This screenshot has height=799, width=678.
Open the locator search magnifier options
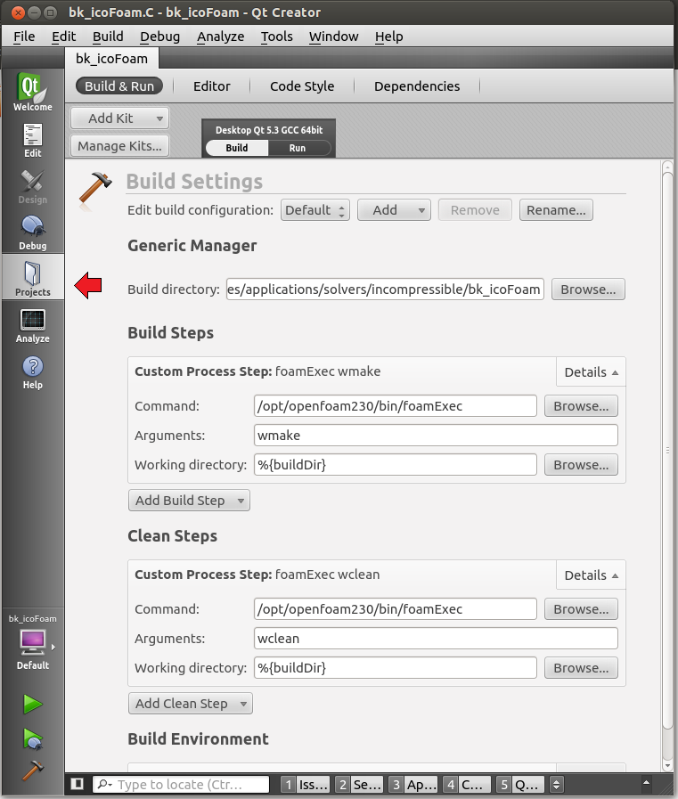pyautogui.click(x=105, y=784)
